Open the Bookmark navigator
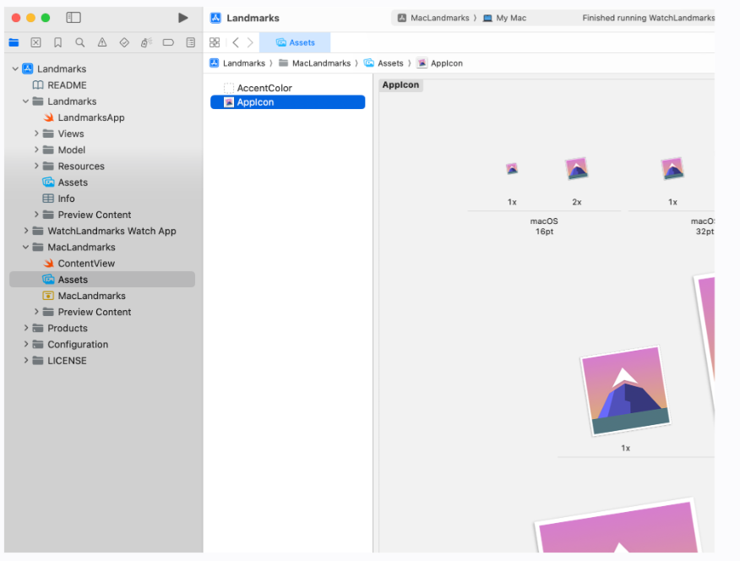The image size is (740, 561). coord(58,42)
